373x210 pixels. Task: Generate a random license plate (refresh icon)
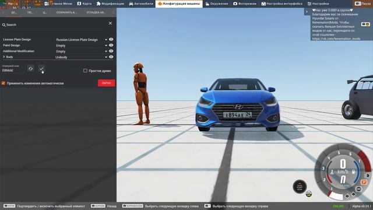30,69
